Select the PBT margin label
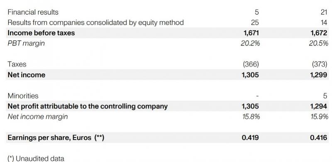This screenshot has width=332, height=162. pyautogui.click(x=26, y=44)
